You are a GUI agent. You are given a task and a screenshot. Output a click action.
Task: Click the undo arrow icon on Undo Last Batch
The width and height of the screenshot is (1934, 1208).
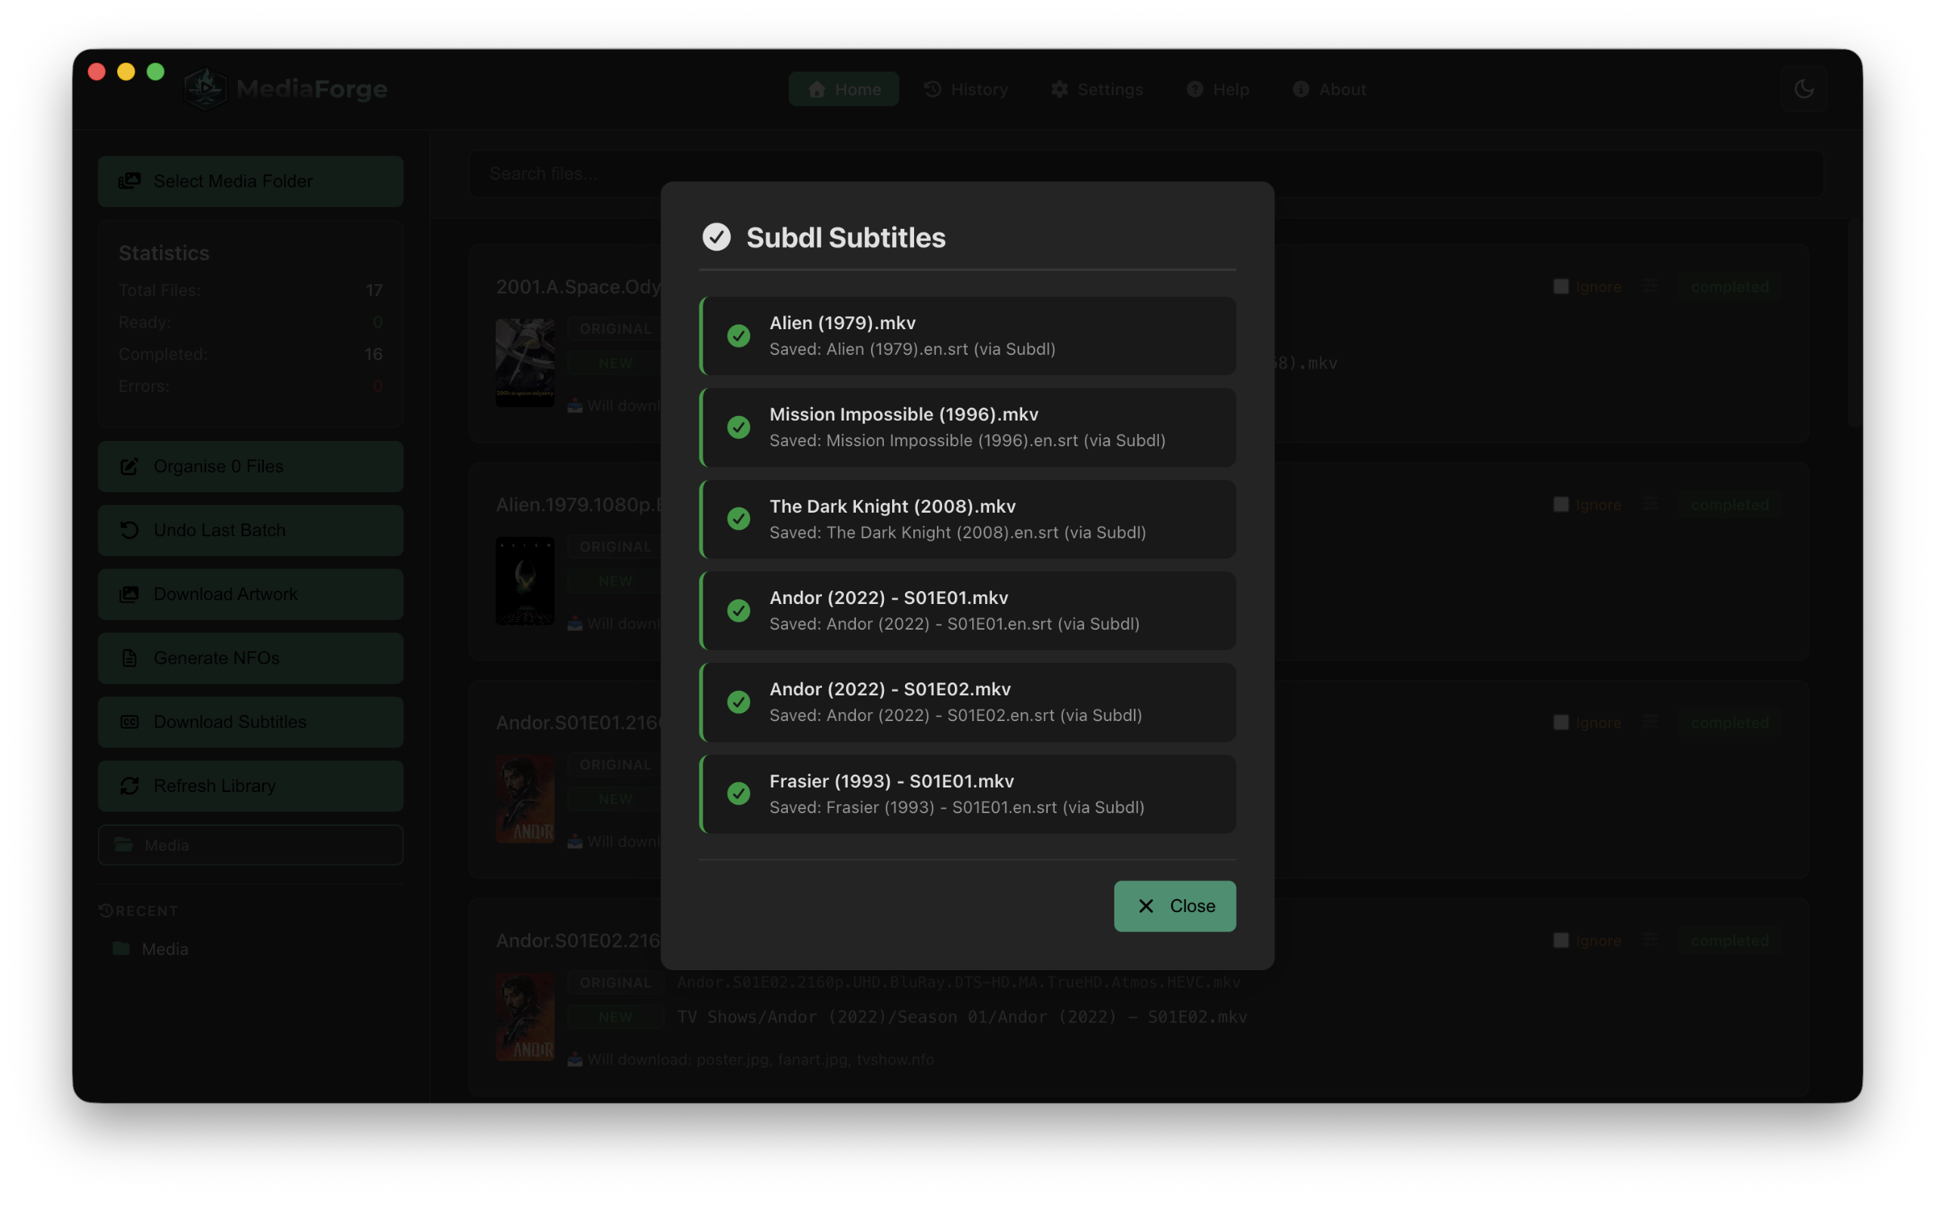[x=130, y=530]
